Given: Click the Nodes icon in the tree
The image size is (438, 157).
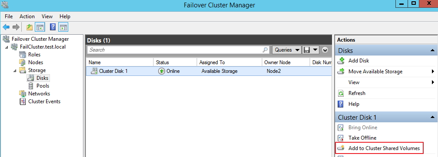Looking at the screenshot, I should [x=23, y=62].
